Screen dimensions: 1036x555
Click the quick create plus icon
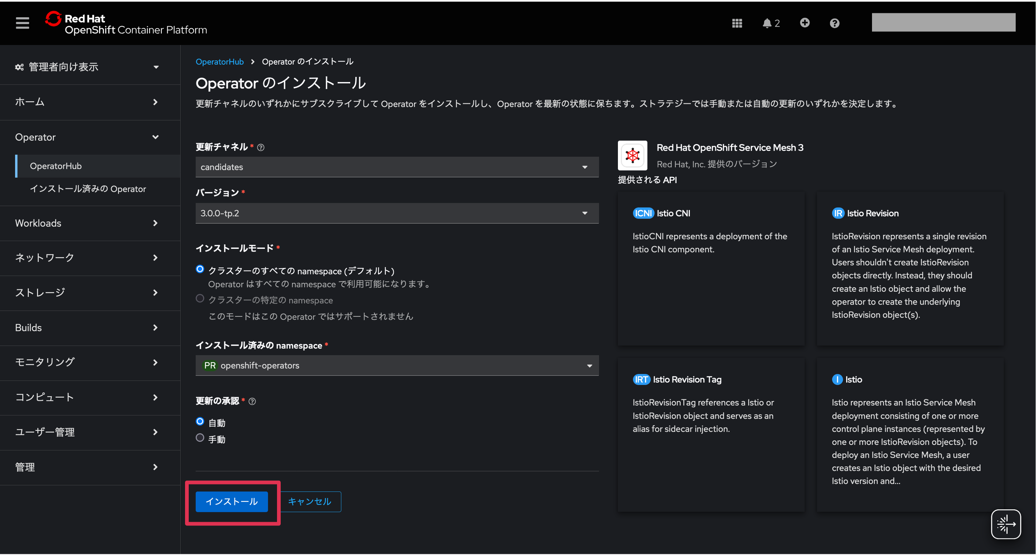click(x=805, y=23)
